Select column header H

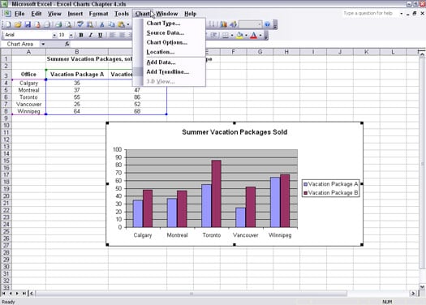286,52
